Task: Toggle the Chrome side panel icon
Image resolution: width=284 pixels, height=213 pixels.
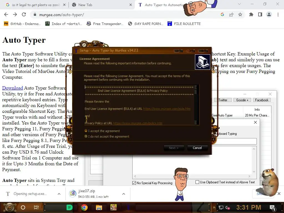Action: point(260,14)
